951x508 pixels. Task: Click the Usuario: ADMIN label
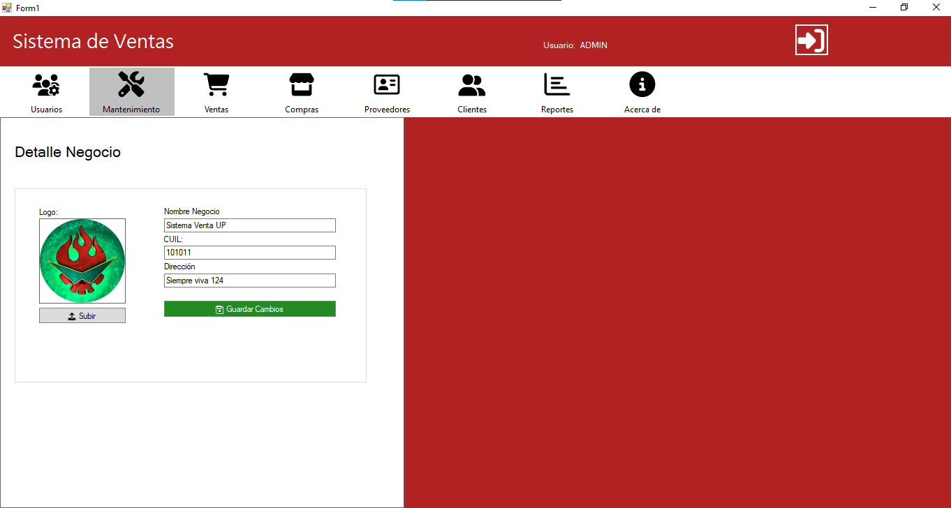(575, 45)
